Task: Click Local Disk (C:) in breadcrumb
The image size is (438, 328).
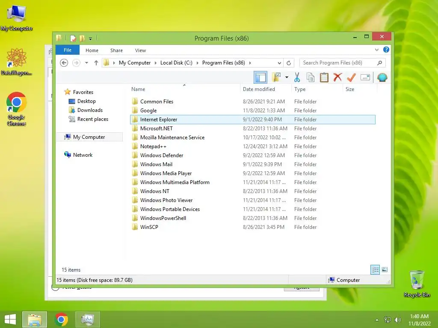Action: click(x=176, y=63)
